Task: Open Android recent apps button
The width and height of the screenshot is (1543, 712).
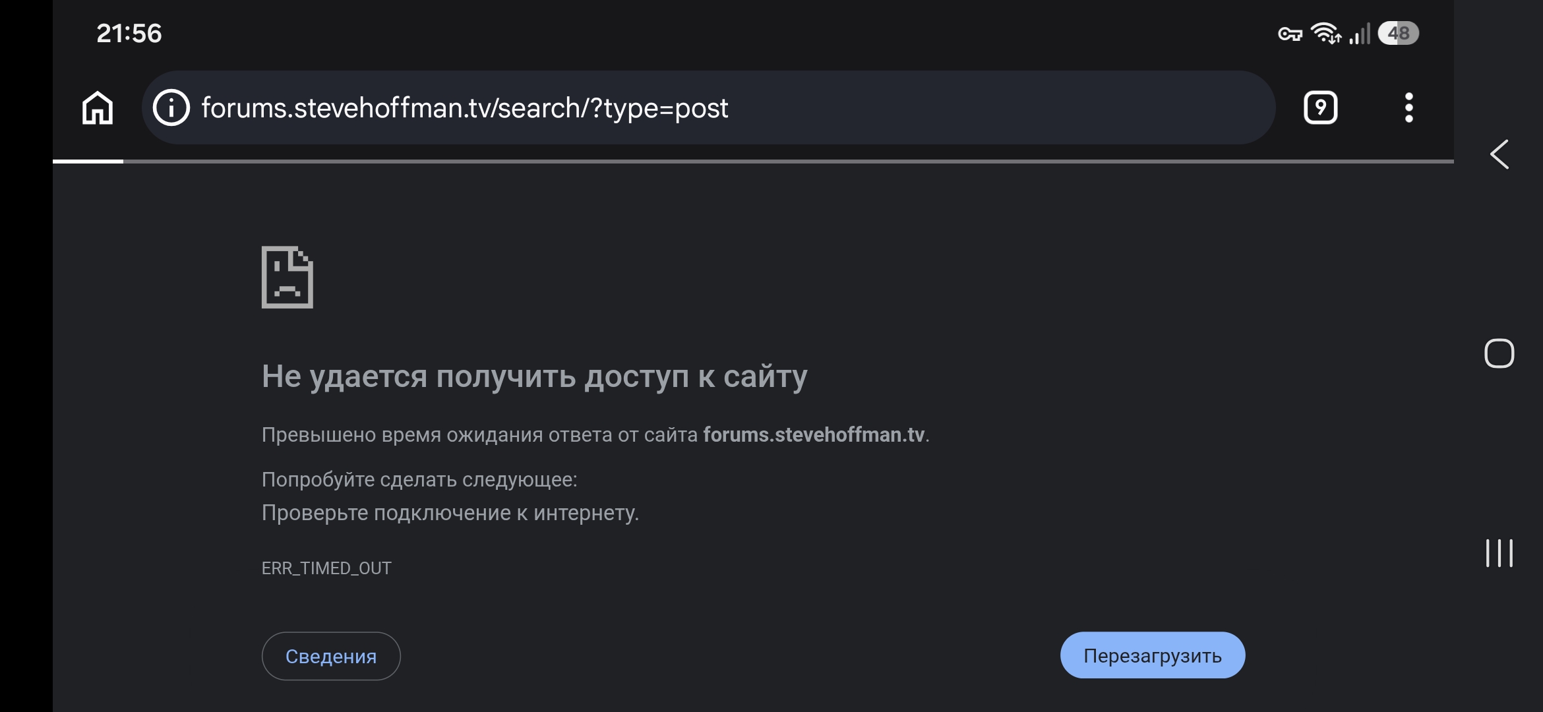Action: [x=1499, y=553]
